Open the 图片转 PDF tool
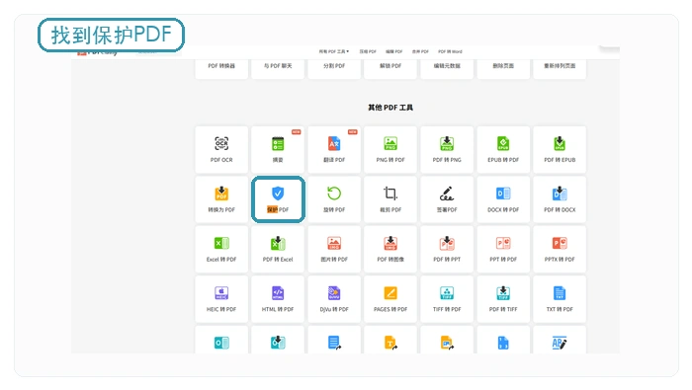Viewport: 692px width, 390px height. coord(334,249)
